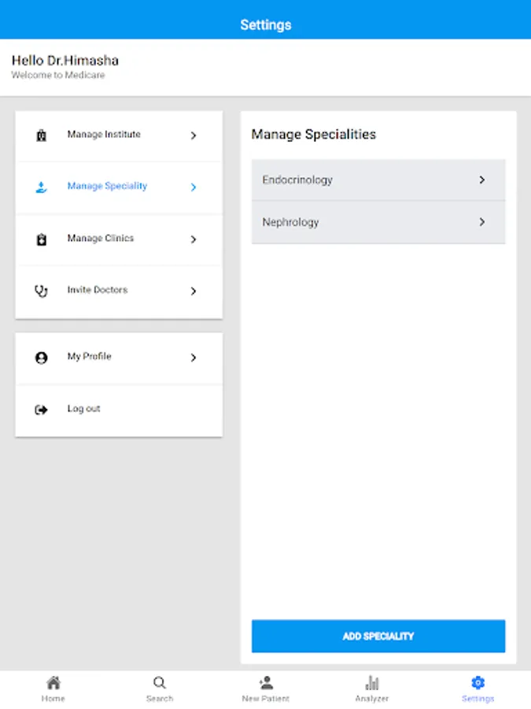Tap the Home house icon
The image size is (531, 709).
(53, 683)
